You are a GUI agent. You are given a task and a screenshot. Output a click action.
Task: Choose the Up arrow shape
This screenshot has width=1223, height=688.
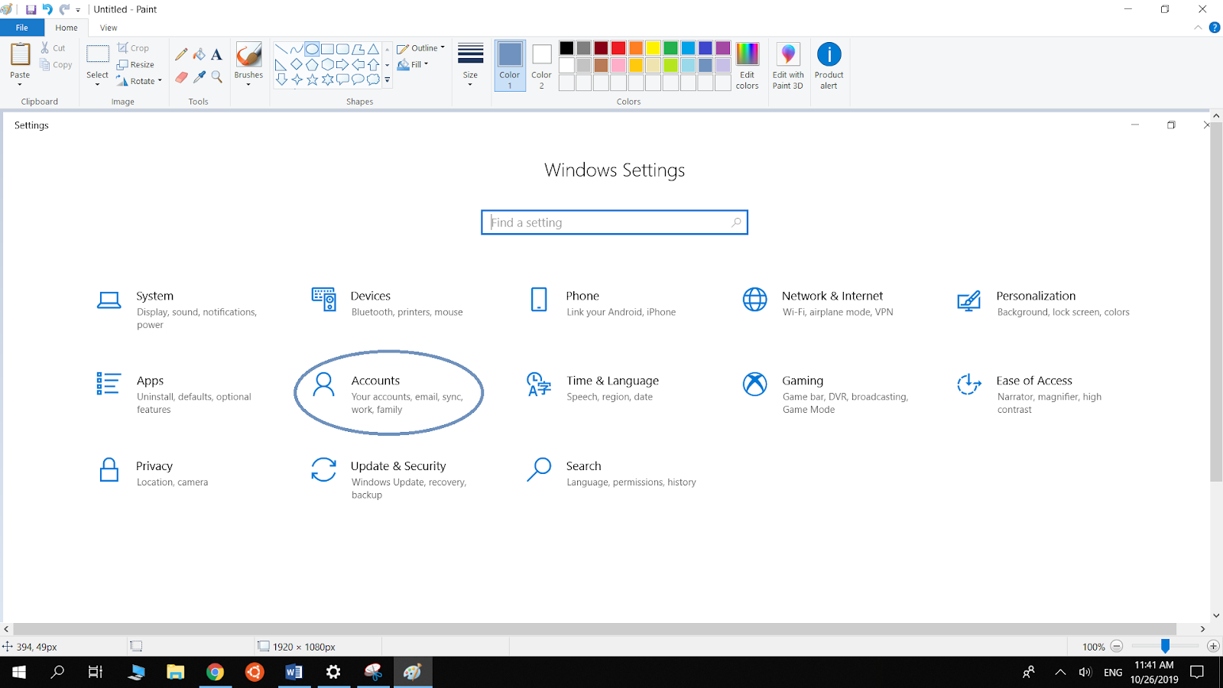[x=373, y=64]
